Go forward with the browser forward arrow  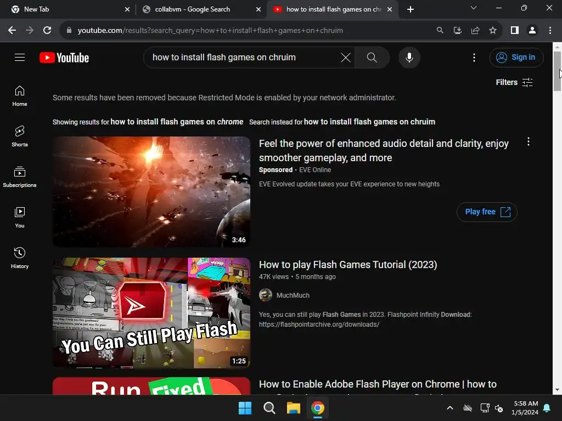click(x=30, y=31)
